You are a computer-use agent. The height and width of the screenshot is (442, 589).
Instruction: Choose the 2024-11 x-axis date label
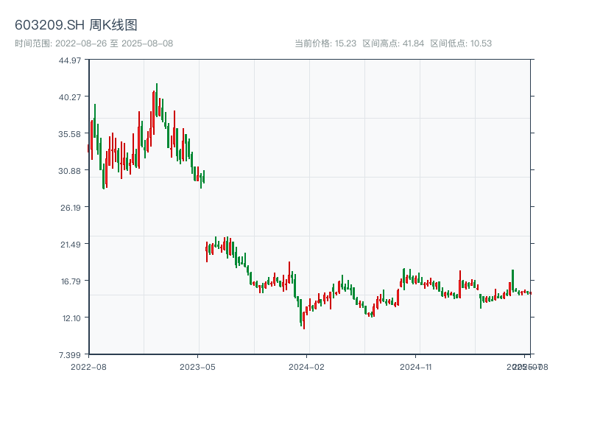[416, 366]
